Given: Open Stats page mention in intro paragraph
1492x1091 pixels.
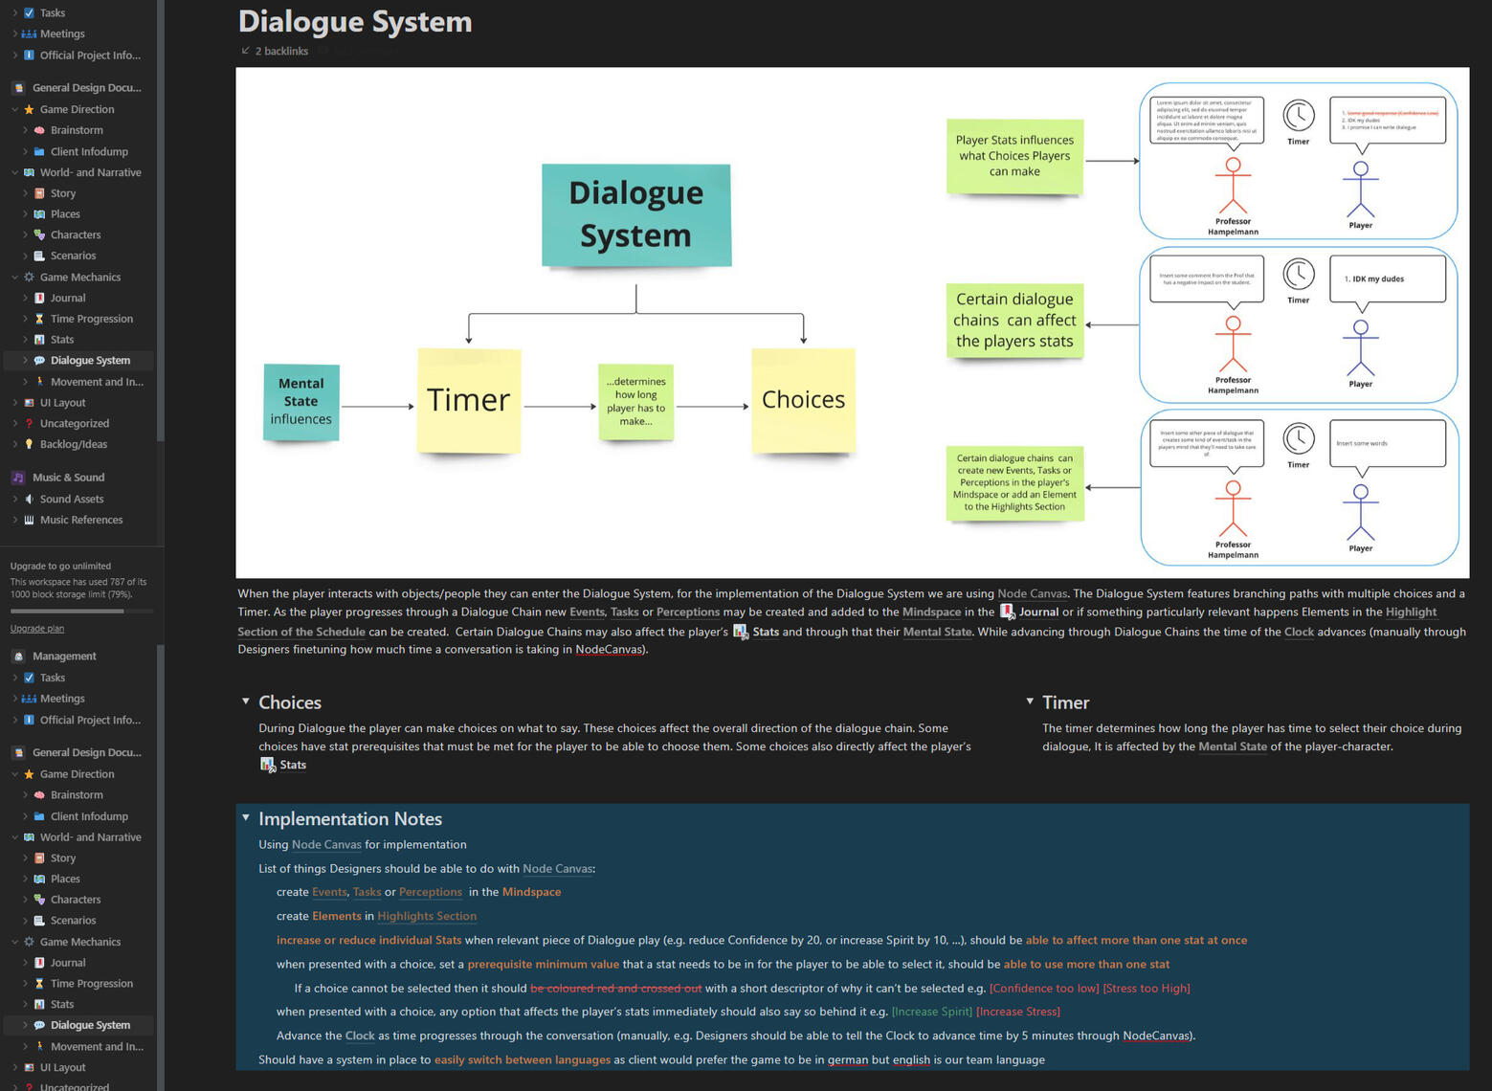Looking at the screenshot, I should tap(766, 632).
